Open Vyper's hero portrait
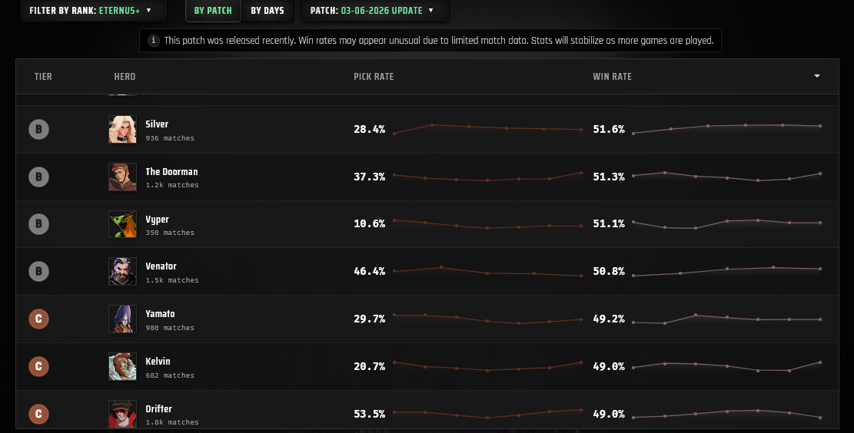This screenshot has height=433, width=854. [x=122, y=224]
